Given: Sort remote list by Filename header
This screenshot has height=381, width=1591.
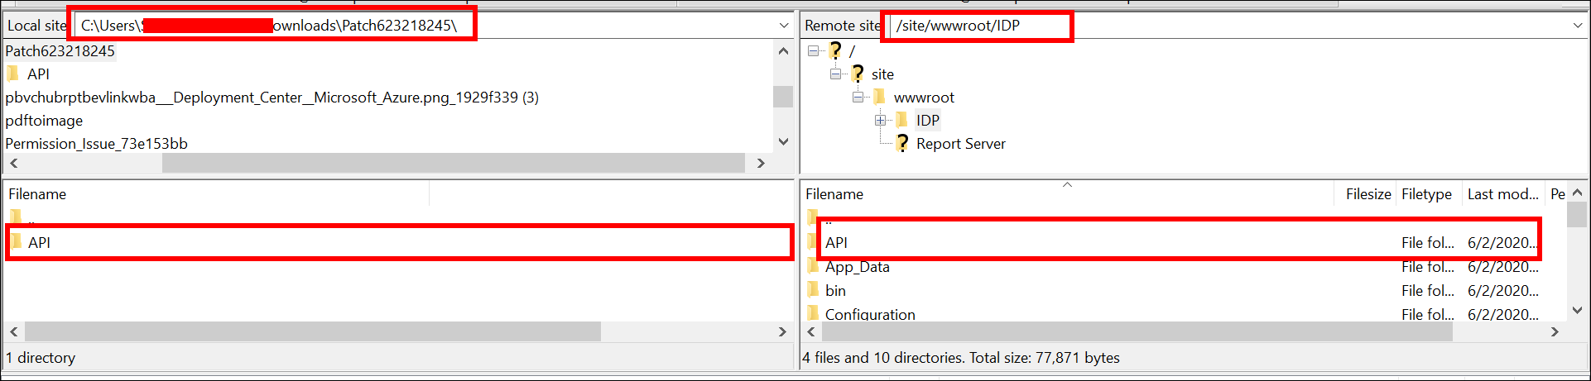Looking at the screenshot, I should click(1068, 194).
